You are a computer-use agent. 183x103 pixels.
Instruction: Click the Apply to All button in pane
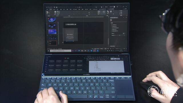pyautogui.click(x=112, y=46)
